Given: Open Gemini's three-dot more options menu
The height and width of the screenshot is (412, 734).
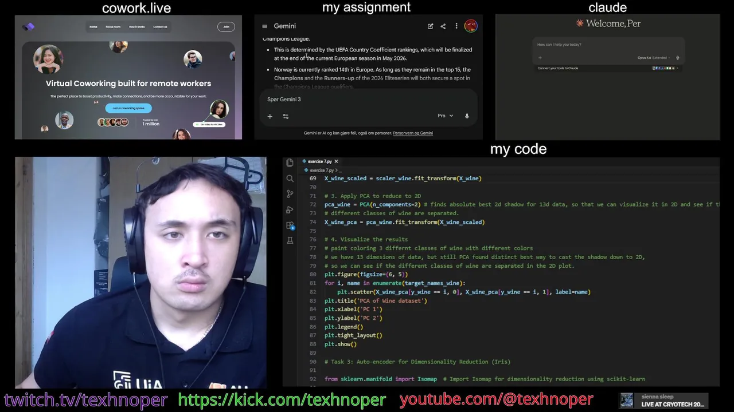Looking at the screenshot, I should pyautogui.click(x=456, y=26).
